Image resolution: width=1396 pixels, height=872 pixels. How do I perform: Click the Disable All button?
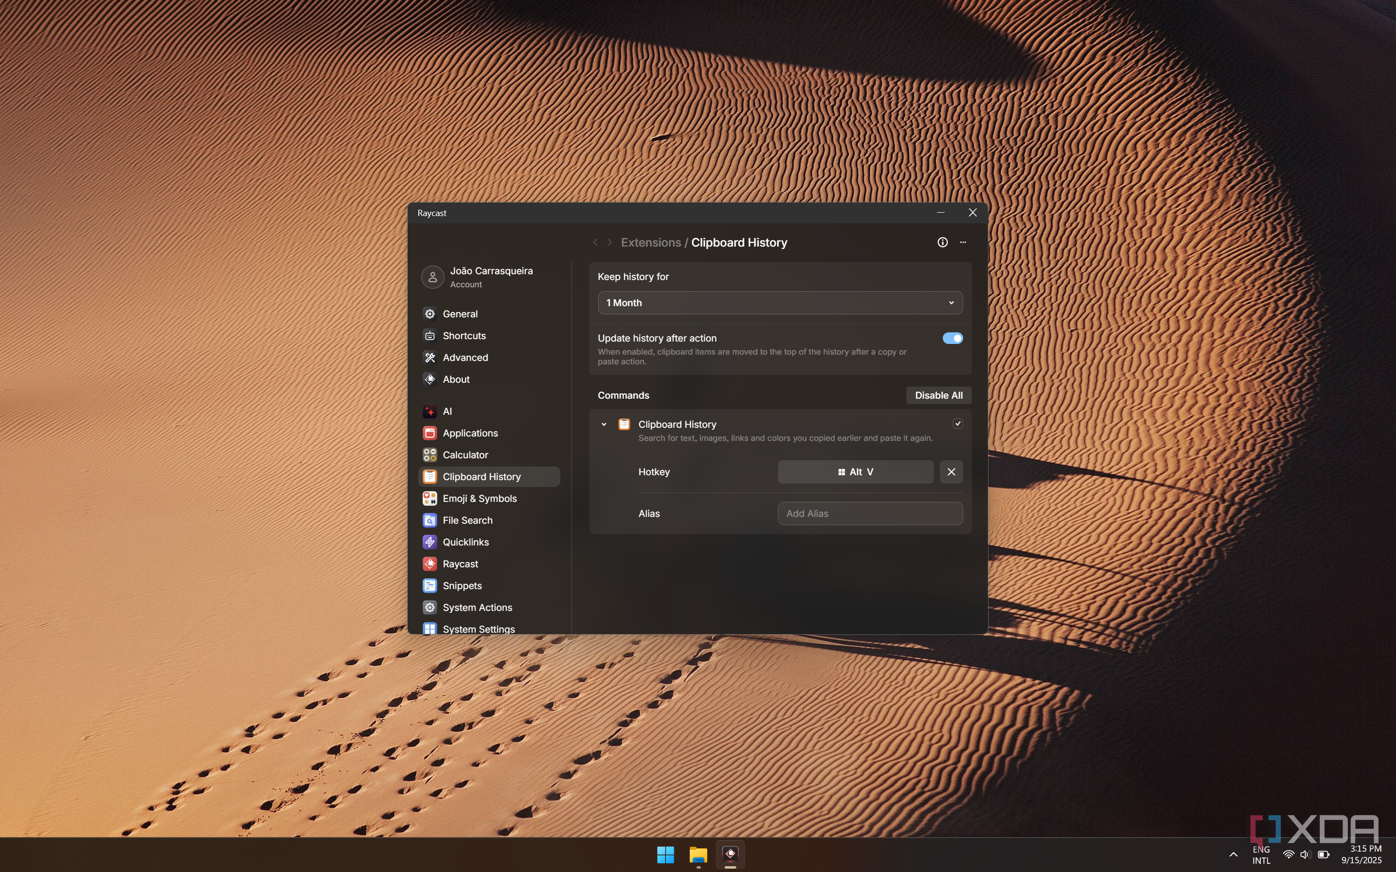(x=938, y=396)
